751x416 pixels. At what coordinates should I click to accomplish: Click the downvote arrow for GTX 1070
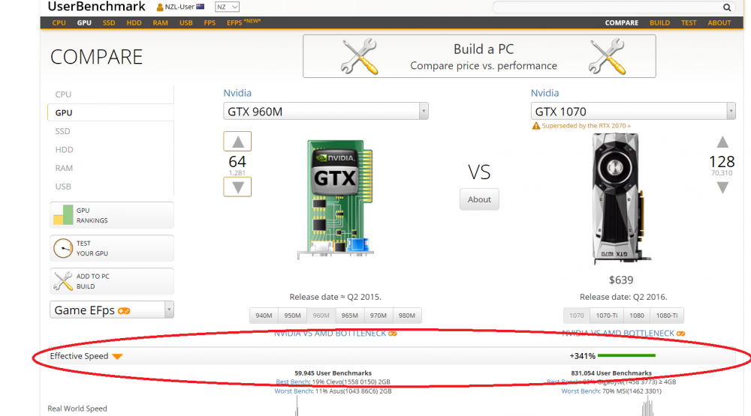(x=722, y=187)
